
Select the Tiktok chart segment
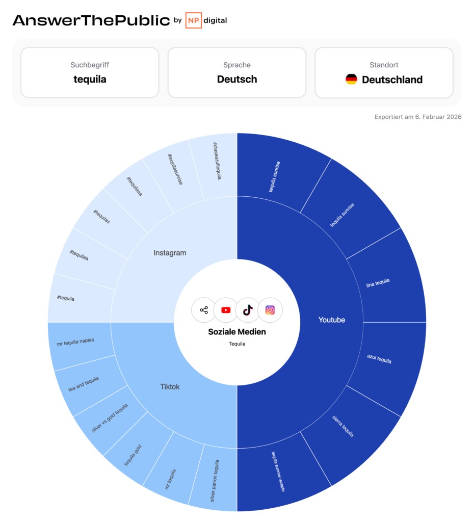tap(170, 386)
